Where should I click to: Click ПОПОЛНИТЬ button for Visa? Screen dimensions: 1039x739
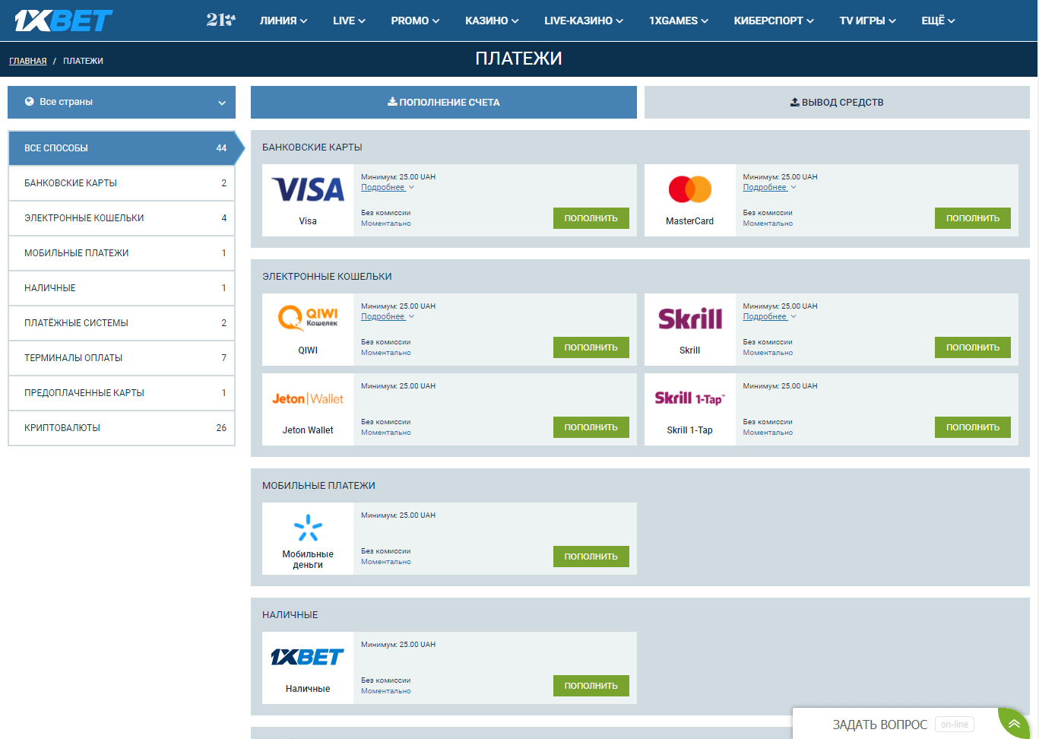pyautogui.click(x=591, y=218)
